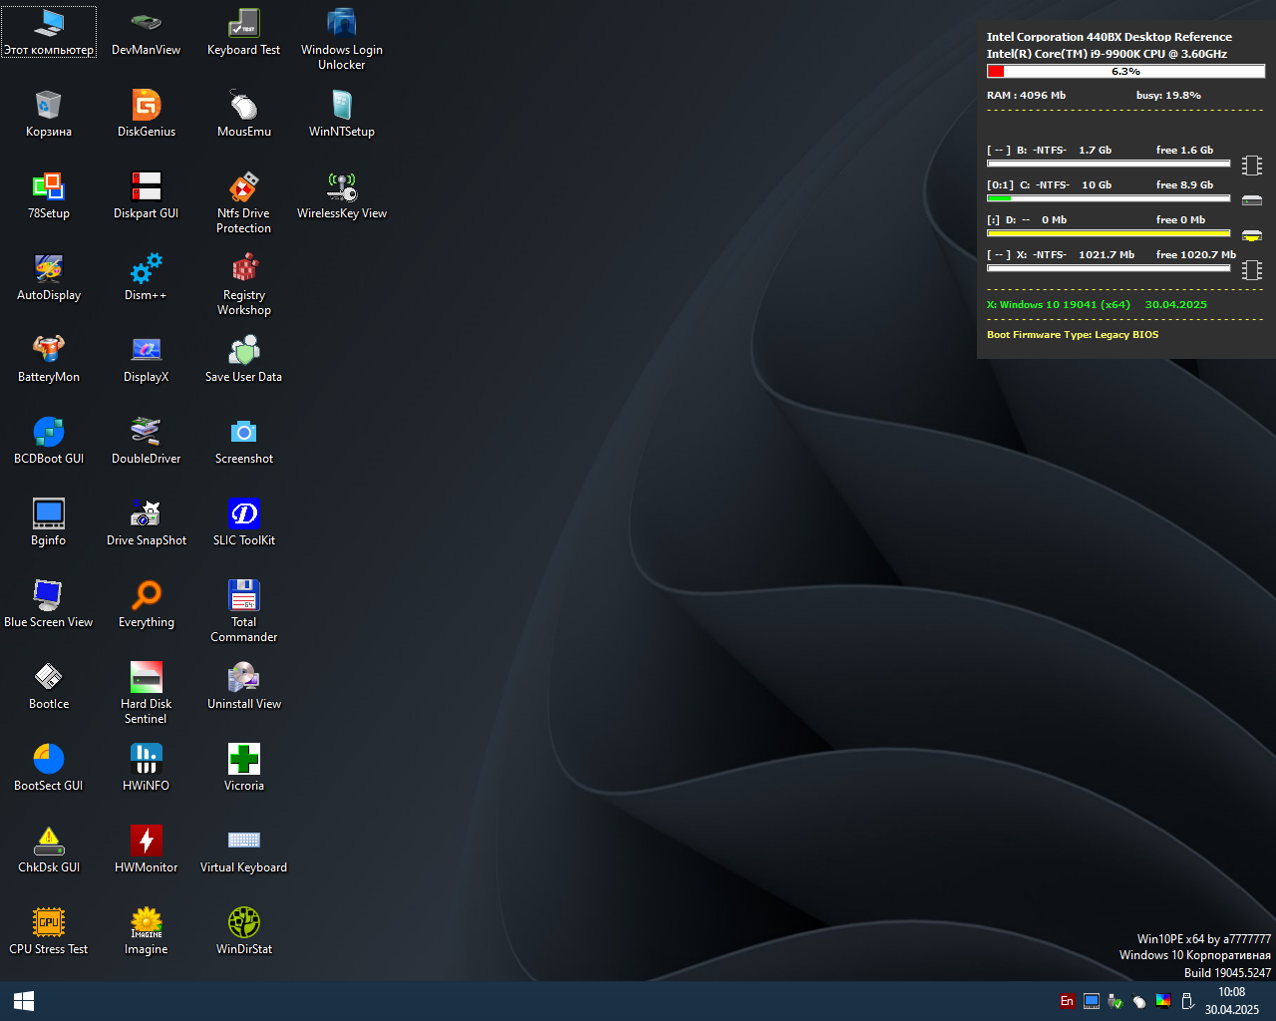Image resolution: width=1276 pixels, height=1021 pixels.
Task: Launch SLIC ToolKit
Action: pos(243,522)
